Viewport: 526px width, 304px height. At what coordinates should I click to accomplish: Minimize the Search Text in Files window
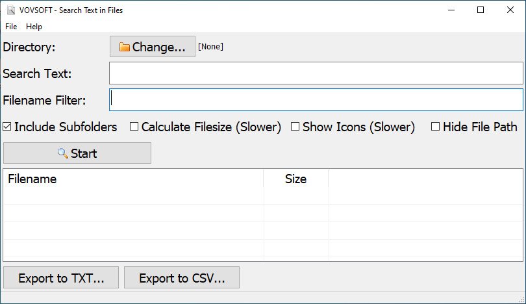click(451, 10)
